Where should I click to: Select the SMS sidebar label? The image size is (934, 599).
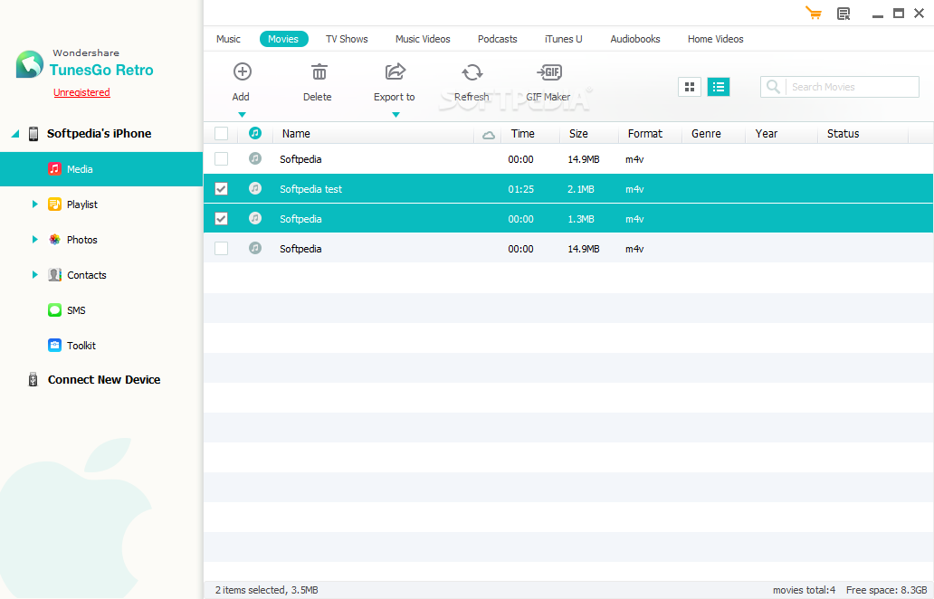[x=76, y=310]
